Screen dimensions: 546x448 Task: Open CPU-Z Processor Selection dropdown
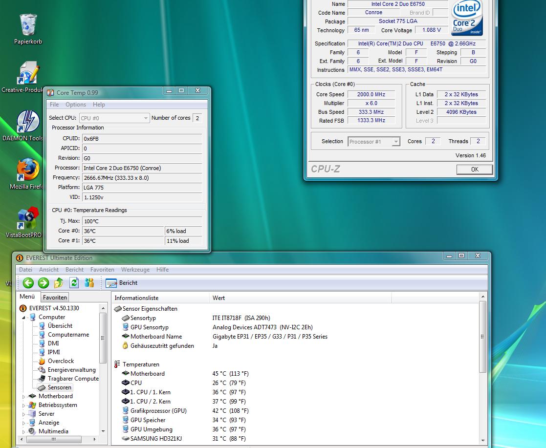[374, 142]
